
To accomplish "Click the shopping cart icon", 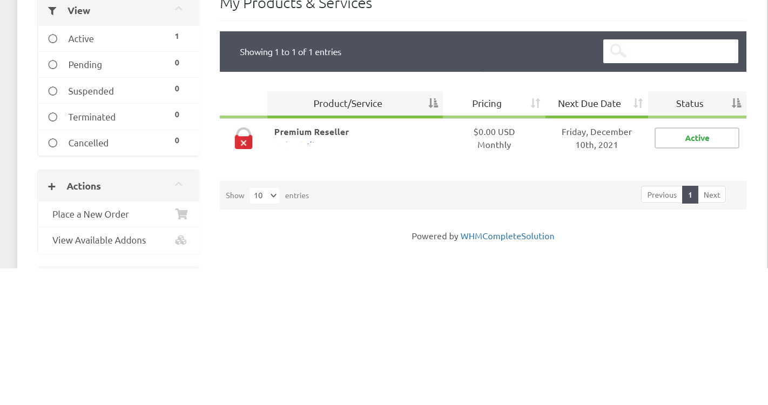I will [181, 214].
